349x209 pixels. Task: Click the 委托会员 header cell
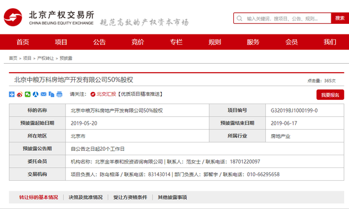tap(37, 161)
